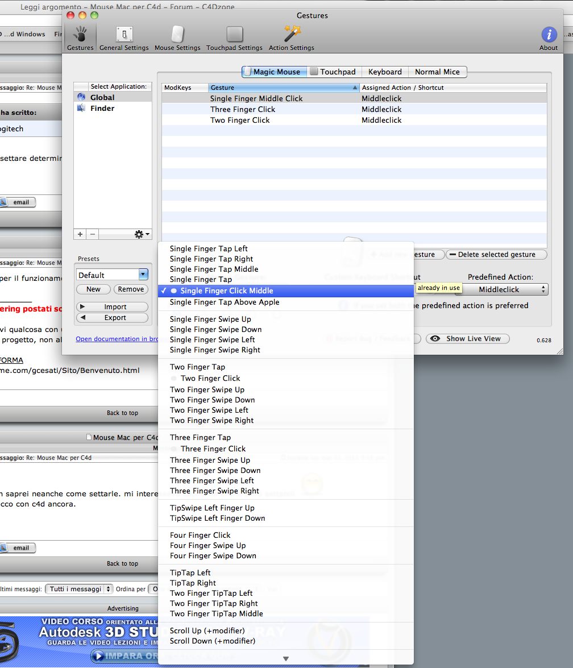Open Touchpad Settings from the toolbar
Screen dimensions: 573x668
point(234,38)
